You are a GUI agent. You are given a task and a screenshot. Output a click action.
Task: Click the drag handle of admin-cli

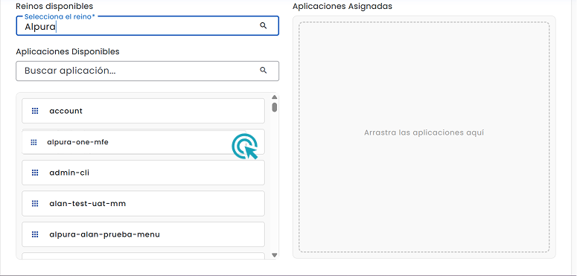(x=35, y=173)
